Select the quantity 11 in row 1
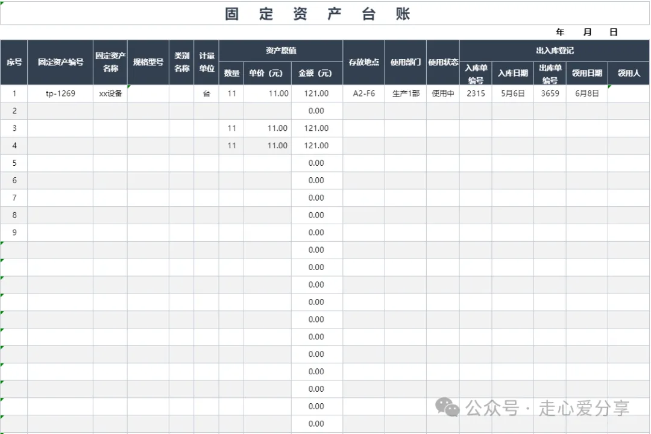This screenshot has width=651, height=434. (x=231, y=93)
